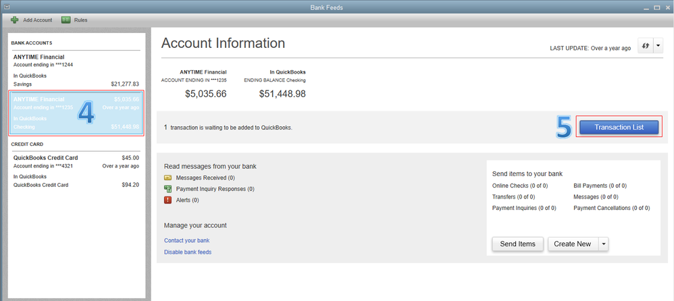674x301 pixels.
Task: Select the ANYTIME Financial checking account ending 1235
Action: (76, 113)
